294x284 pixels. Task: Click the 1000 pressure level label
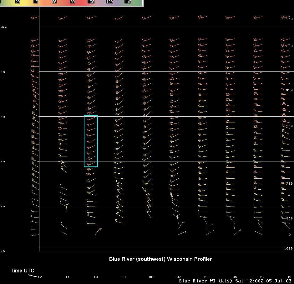(288, 249)
